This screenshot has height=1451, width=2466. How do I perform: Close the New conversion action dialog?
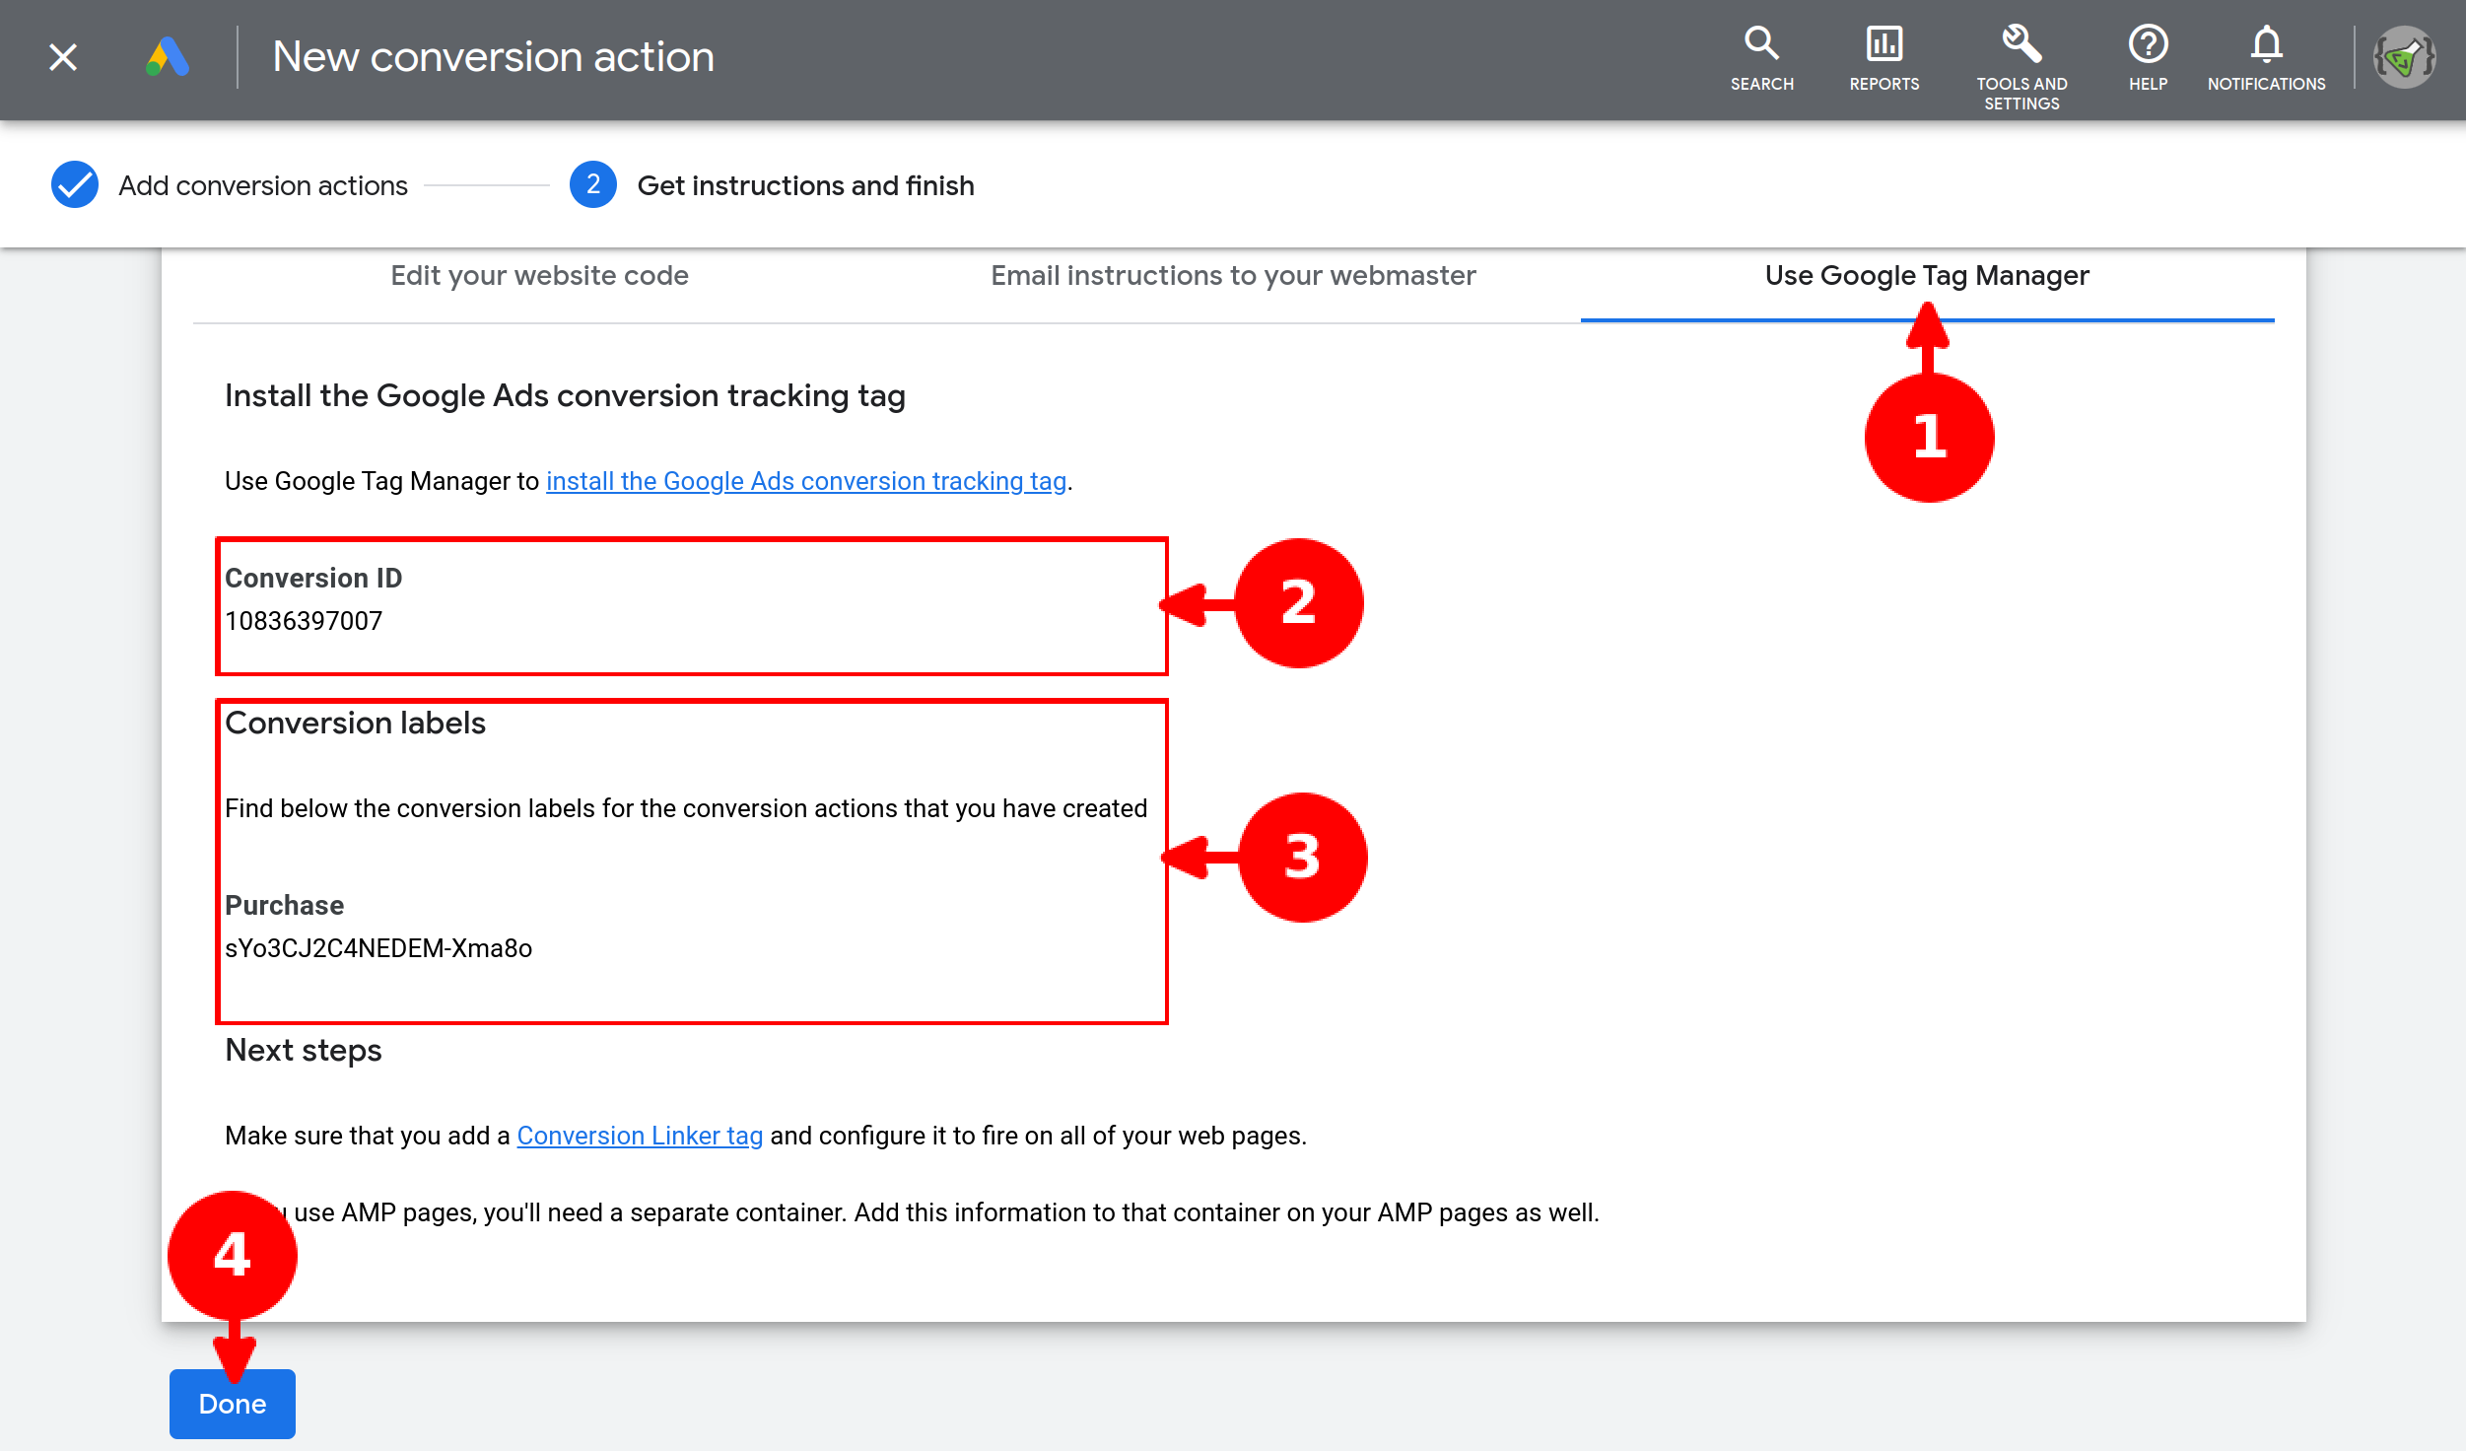click(63, 57)
